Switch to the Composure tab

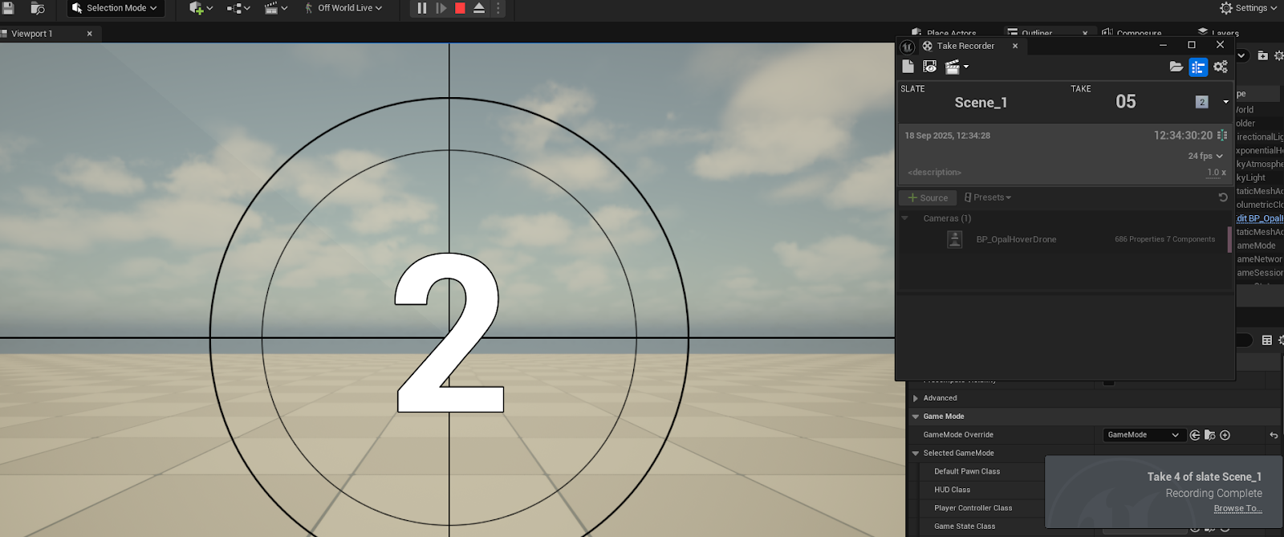point(1132,33)
